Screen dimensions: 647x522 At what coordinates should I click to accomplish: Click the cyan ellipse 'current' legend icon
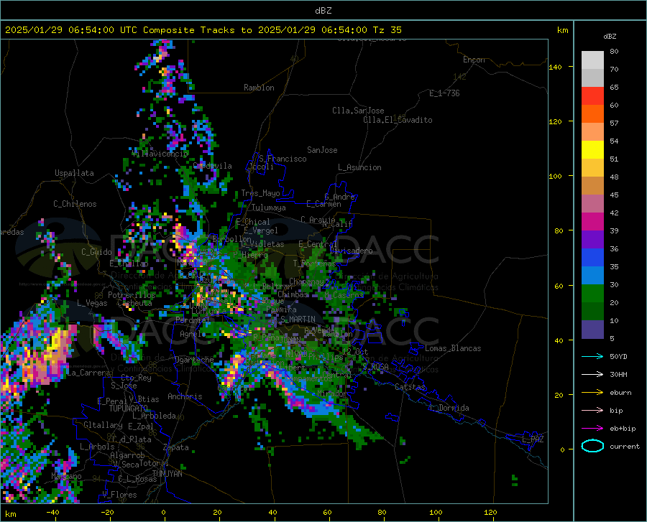(x=592, y=446)
